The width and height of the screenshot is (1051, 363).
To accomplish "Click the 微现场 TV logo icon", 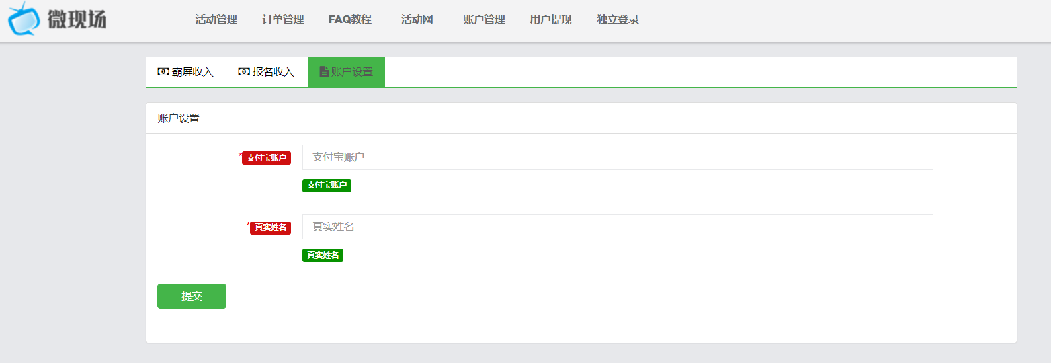I will click(24, 19).
